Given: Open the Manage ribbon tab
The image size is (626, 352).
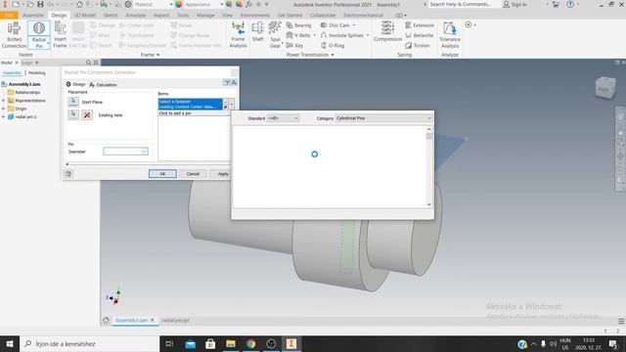Looking at the screenshot, I should [x=205, y=16].
